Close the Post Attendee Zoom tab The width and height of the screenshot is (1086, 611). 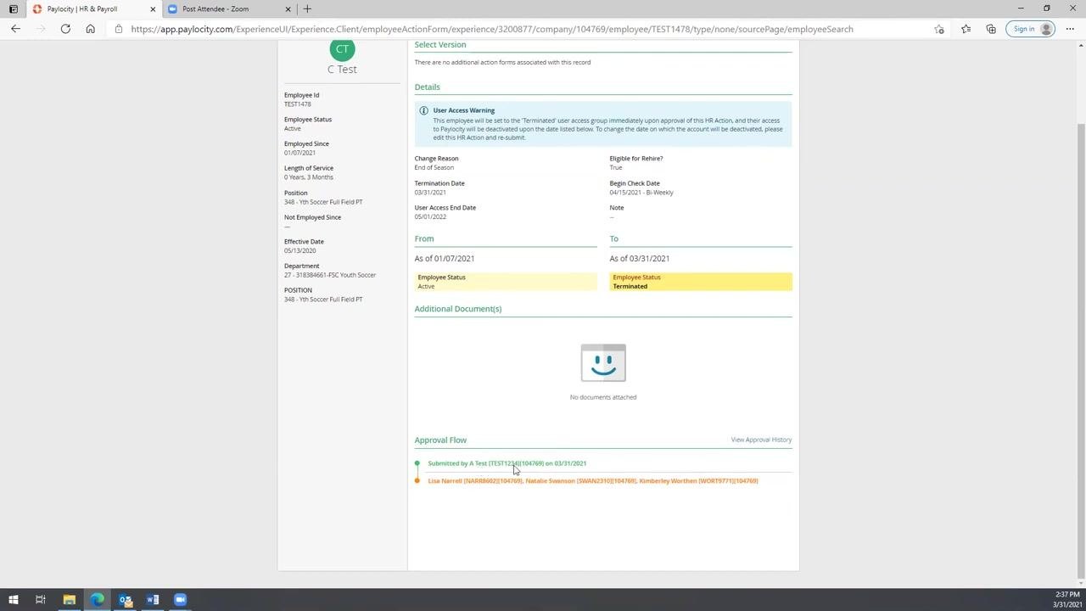coord(288,8)
